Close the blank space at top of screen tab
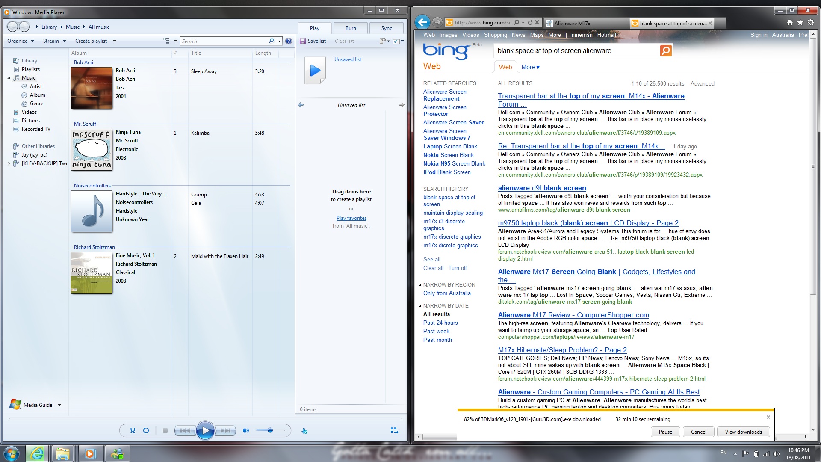The width and height of the screenshot is (821, 462). tap(710, 23)
